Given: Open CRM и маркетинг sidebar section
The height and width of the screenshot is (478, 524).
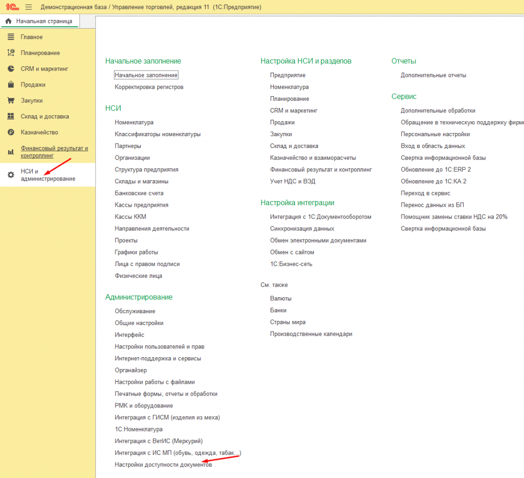Looking at the screenshot, I should pos(45,69).
